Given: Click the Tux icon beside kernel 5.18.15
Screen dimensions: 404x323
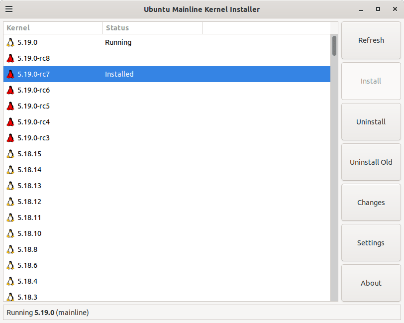Looking at the screenshot, I should click(x=10, y=154).
